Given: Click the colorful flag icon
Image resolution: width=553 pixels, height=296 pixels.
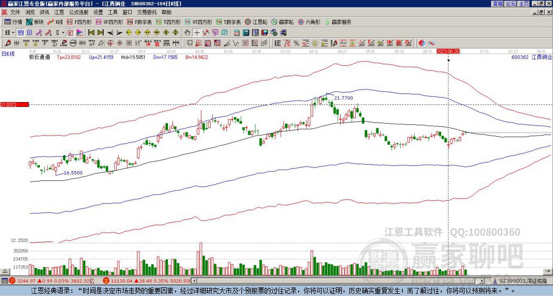Looking at the screenshot, I should pyautogui.click(x=80, y=33).
